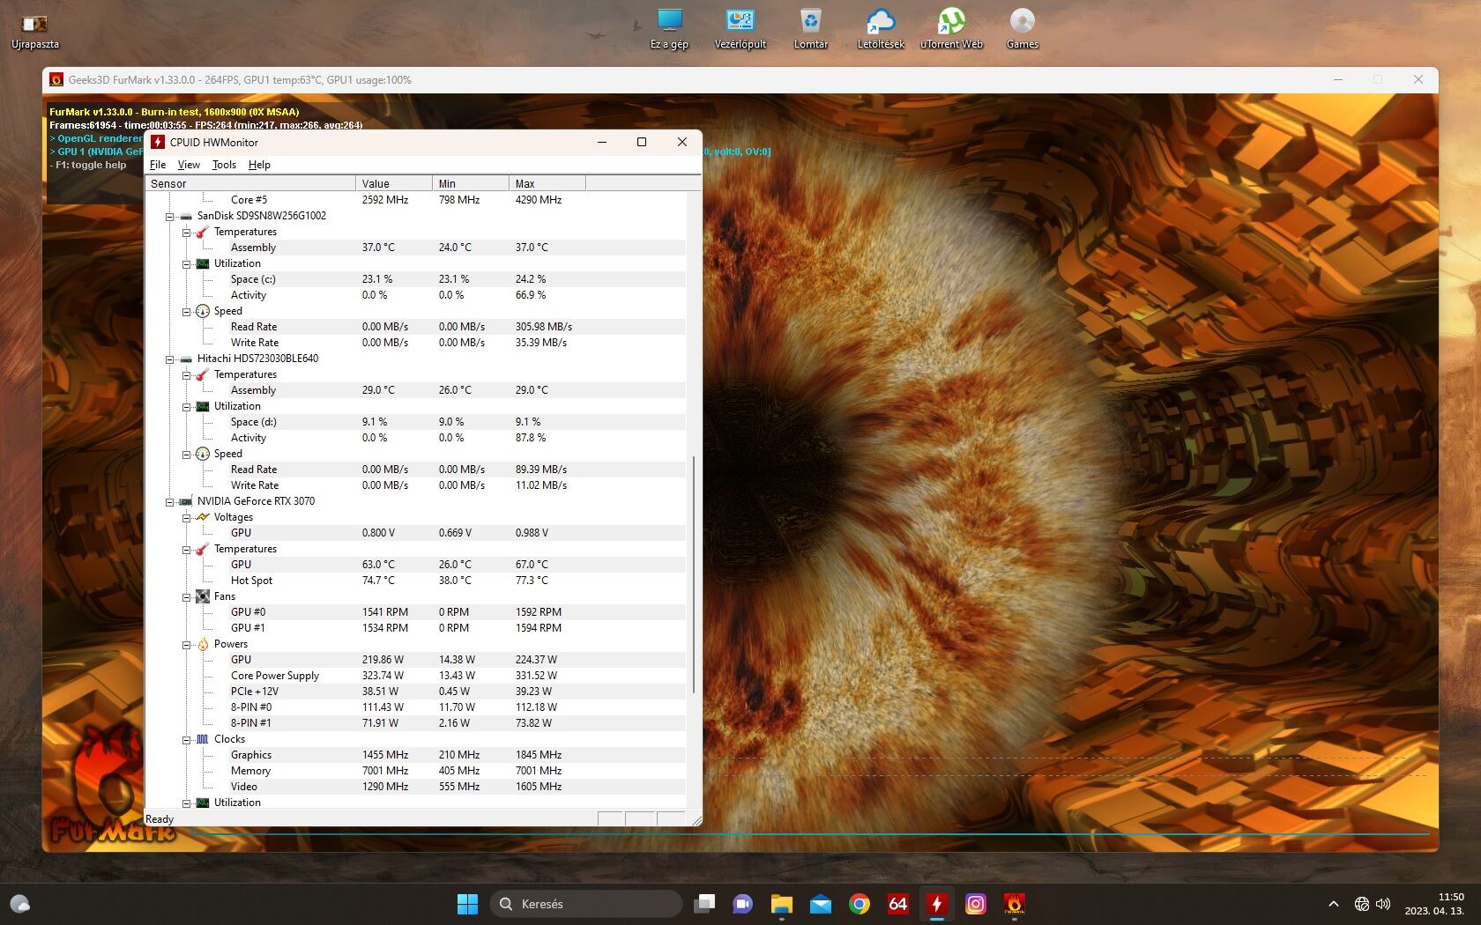The height and width of the screenshot is (925, 1481).
Task: Open the taskbar clock and date
Action: [1433, 904]
